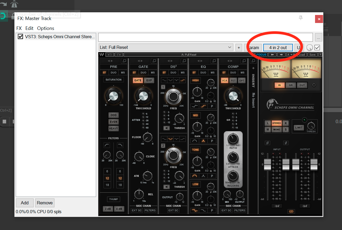Enable the PRE low-pass filter icon

click(120, 145)
